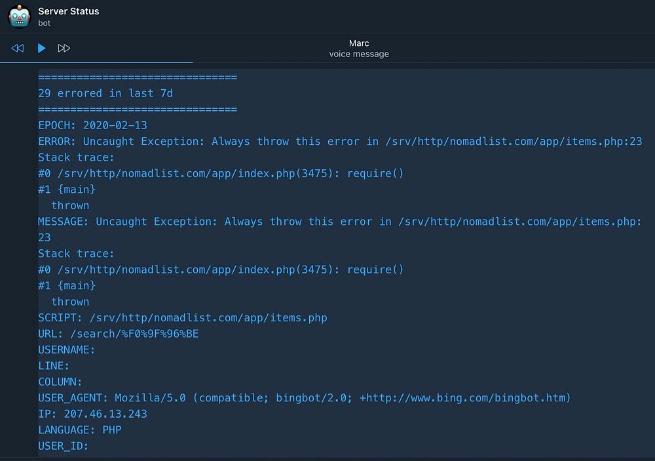Click the "bot" subtitle under Server Status

(45, 23)
